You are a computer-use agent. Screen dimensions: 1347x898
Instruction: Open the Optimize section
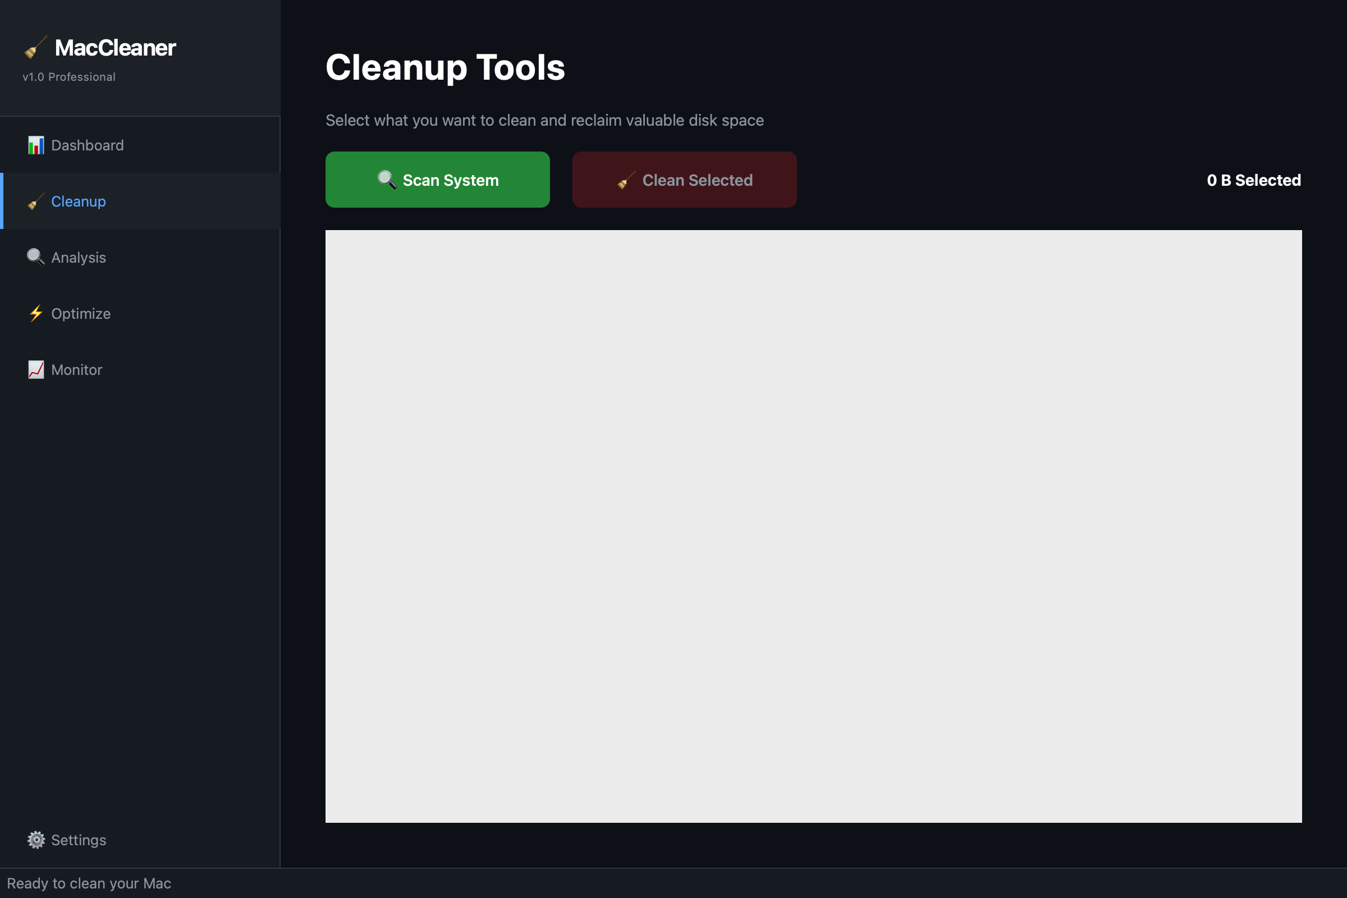(x=81, y=313)
